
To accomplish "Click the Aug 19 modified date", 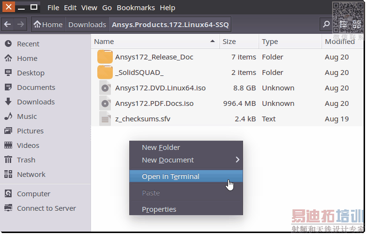I will coord(336,119).
